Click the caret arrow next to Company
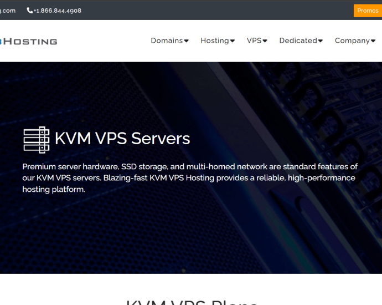Viewport: 382px width, 305px height. pos(373,41)
